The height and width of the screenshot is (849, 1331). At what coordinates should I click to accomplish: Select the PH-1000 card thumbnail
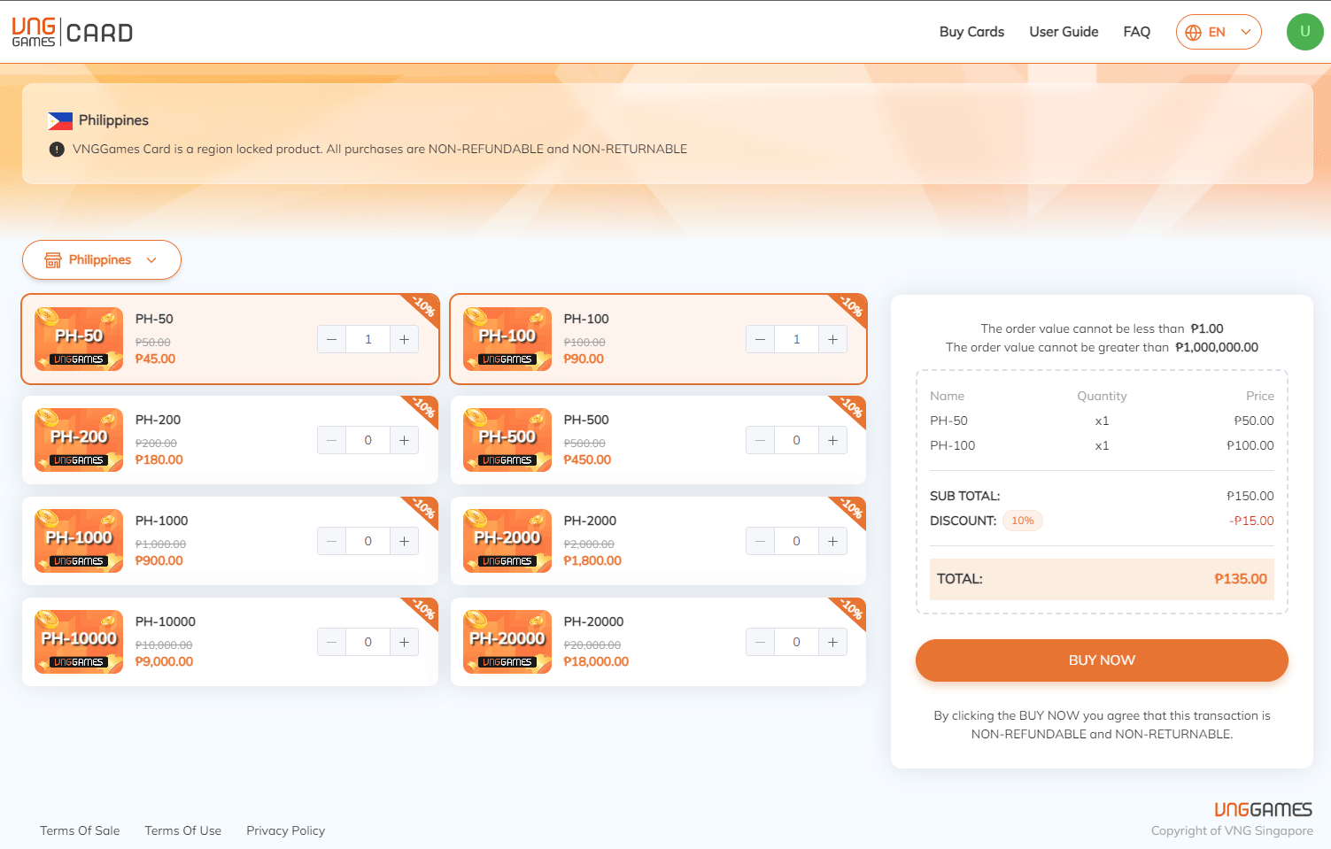point(79,541)
